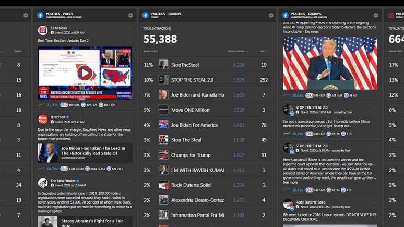Click Facebook icon in Groups Overperforming header
Viewport: 404px width, 227px height.
click(x=285, y=15)
